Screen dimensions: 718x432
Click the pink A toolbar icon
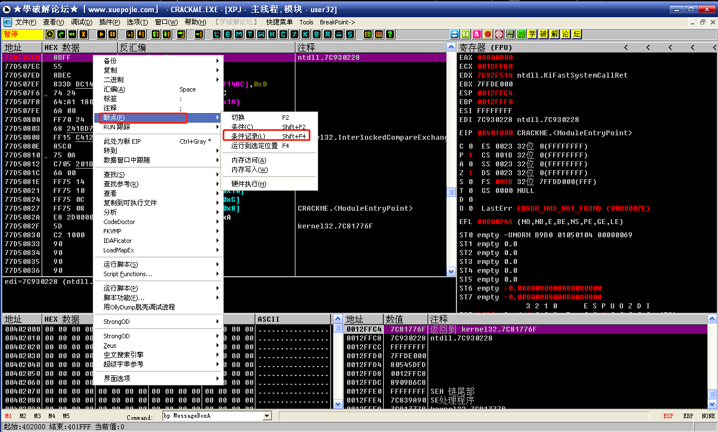click(x=476, y=34)
